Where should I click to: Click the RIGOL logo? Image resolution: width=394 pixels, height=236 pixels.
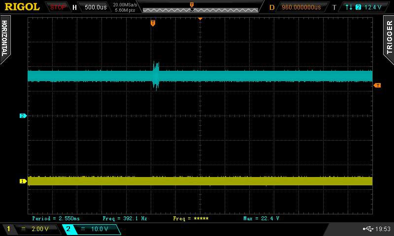22,7
